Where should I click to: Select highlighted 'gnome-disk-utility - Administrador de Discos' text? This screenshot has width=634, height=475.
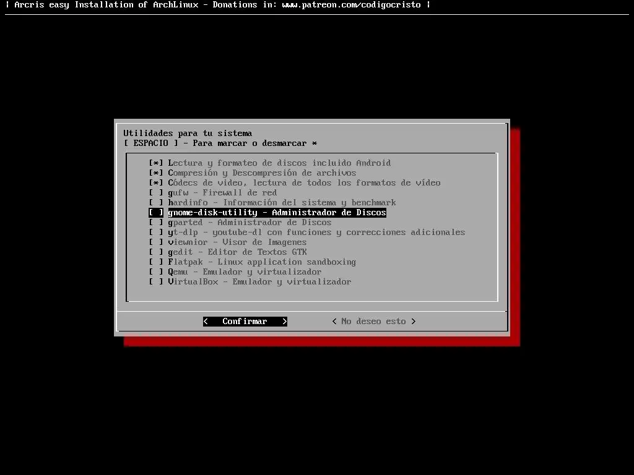click(x=277, y=213)
